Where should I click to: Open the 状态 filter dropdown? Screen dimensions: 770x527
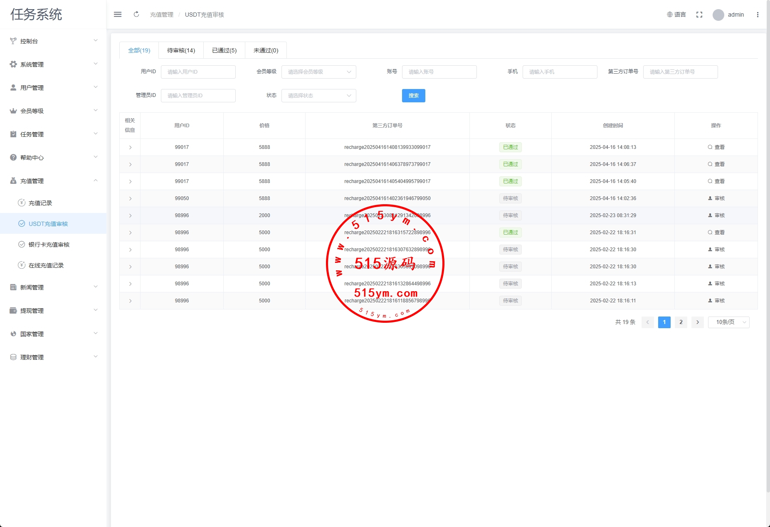point(318,96)
